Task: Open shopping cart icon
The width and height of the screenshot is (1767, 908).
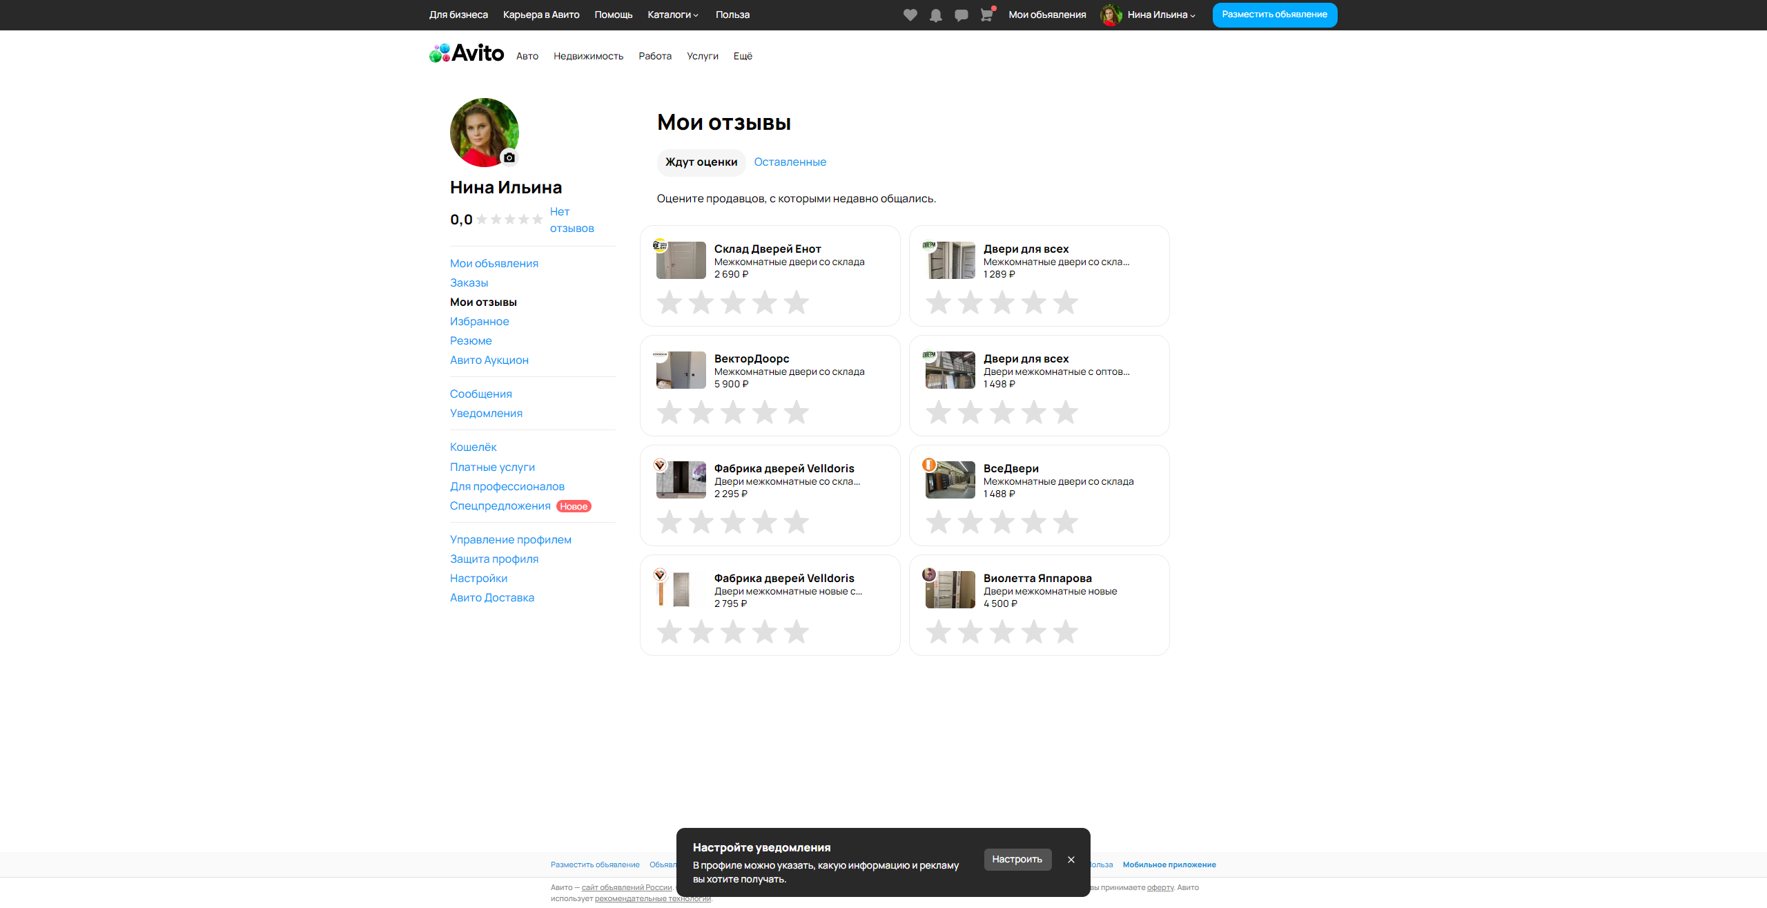Action: (986, 15)
